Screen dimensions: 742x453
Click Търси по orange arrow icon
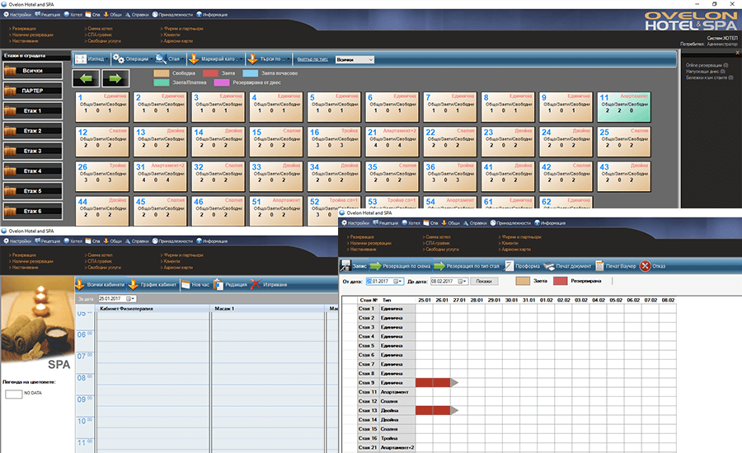pyautogui.click(x=253, y=59)
